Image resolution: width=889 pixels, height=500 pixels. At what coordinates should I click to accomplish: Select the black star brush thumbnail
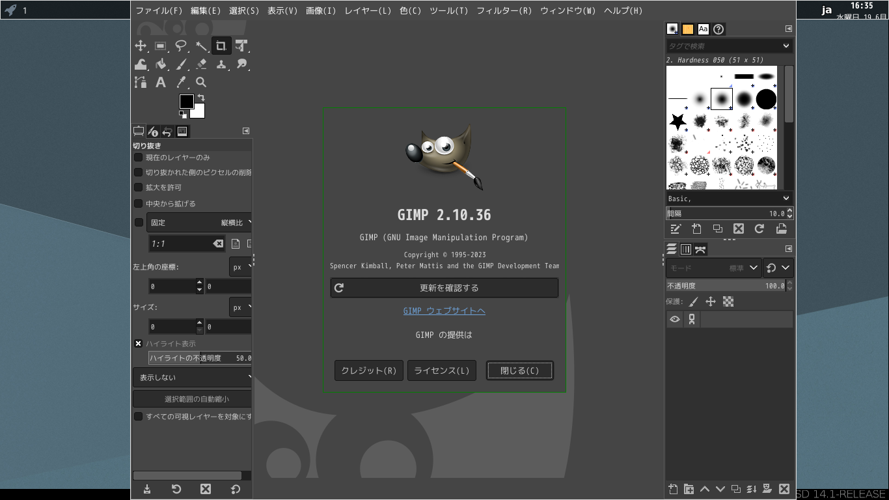677,122
